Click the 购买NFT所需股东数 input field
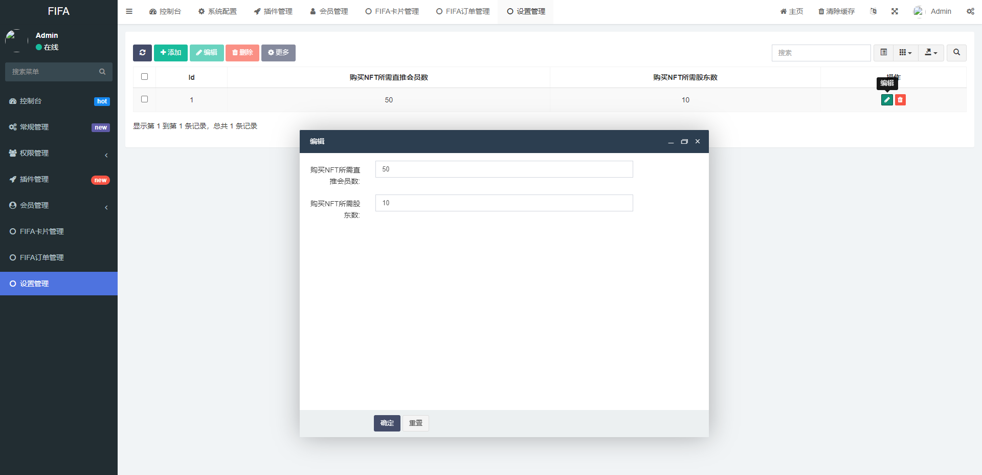Screen dimensions: 982x475 coord(504,203)
